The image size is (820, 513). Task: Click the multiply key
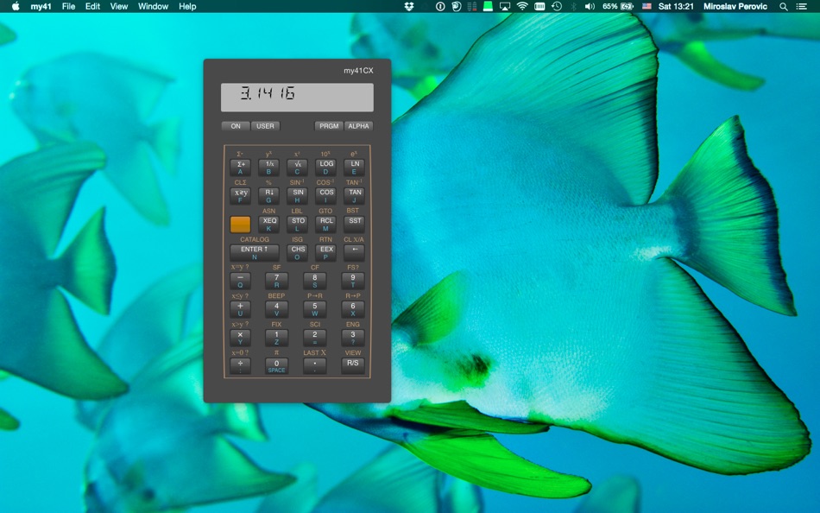[x=240, y=338]
